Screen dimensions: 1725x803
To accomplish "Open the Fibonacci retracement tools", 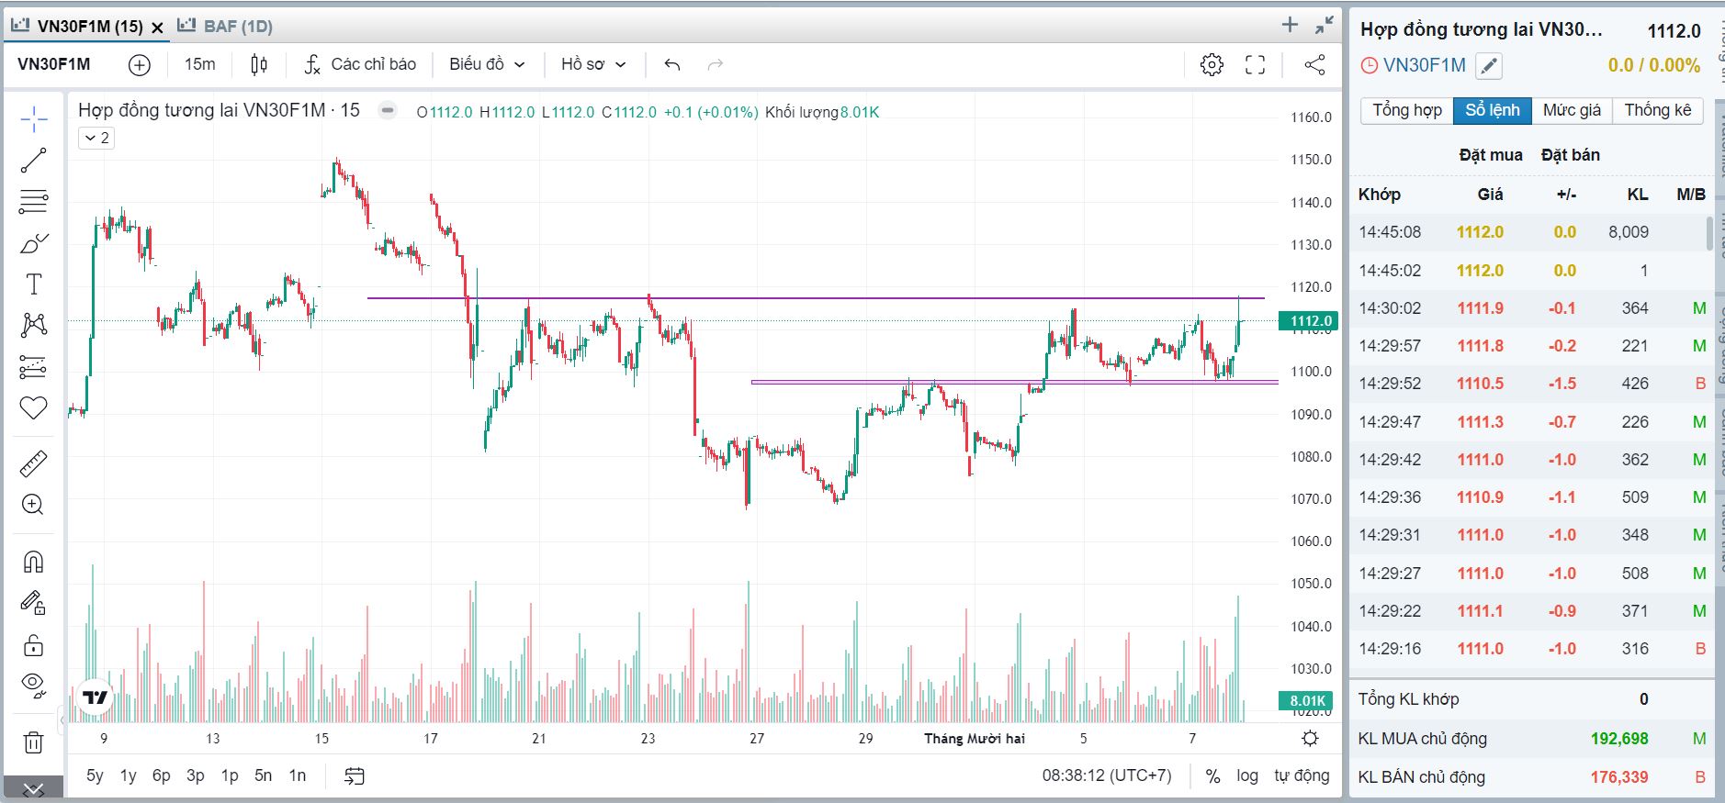I will pyautogui.click(x=34, y=201).
